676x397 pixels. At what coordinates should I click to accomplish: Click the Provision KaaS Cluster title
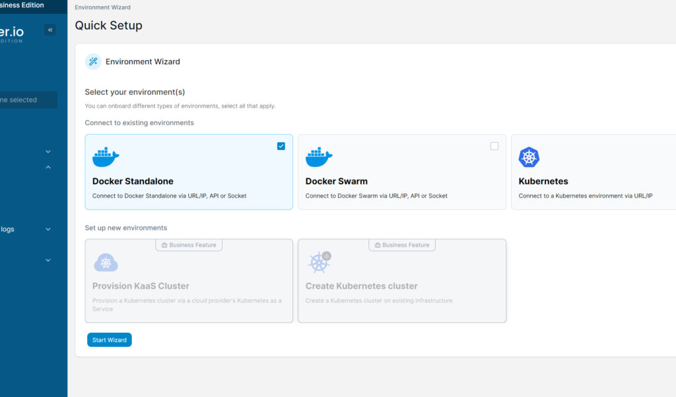[141, 286]
